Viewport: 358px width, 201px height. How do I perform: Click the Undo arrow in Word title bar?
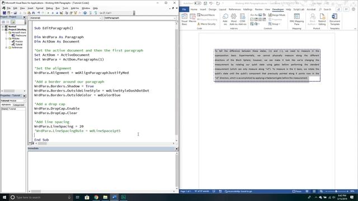point(211,3)
